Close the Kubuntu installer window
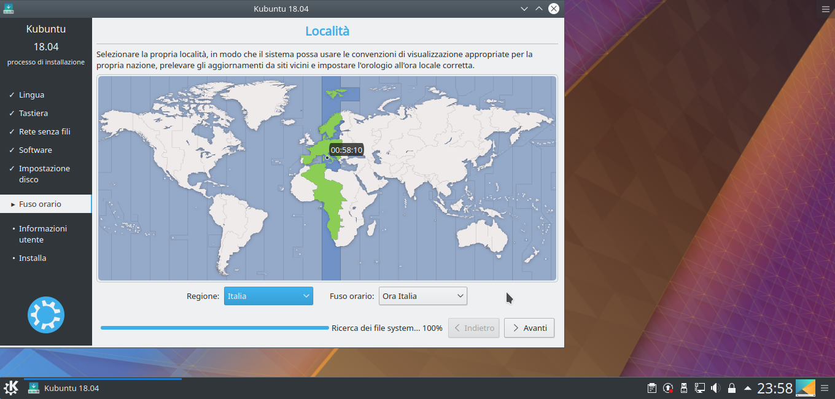The width and height of the screenshot is (835, 399). click(x=554, y=9)
